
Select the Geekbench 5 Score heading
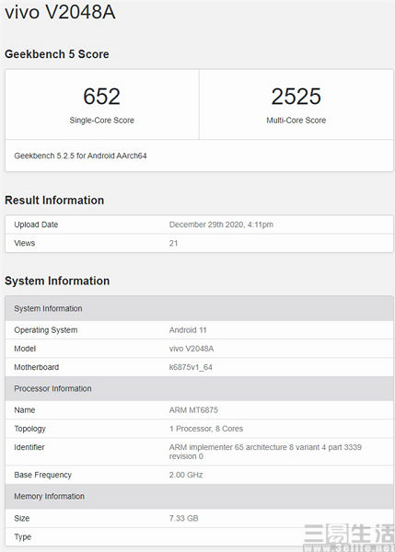click(57, 54)
